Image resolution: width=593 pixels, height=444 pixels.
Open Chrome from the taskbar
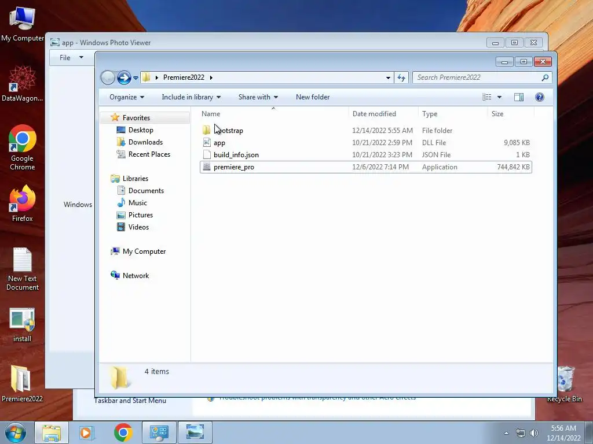coord(123,432)
